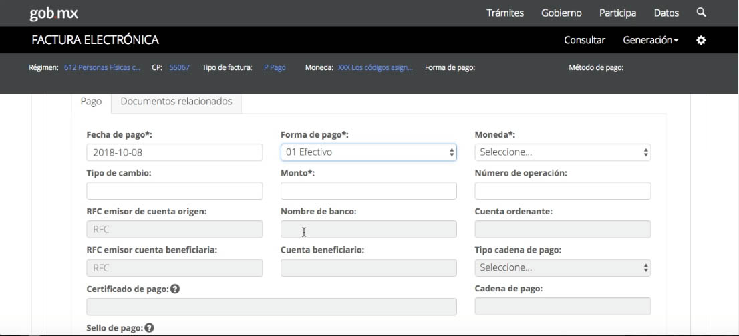The image size is (739, 336).
Task: Click RFC emisor de cuenta origen field
Action: tap(174, 229)
